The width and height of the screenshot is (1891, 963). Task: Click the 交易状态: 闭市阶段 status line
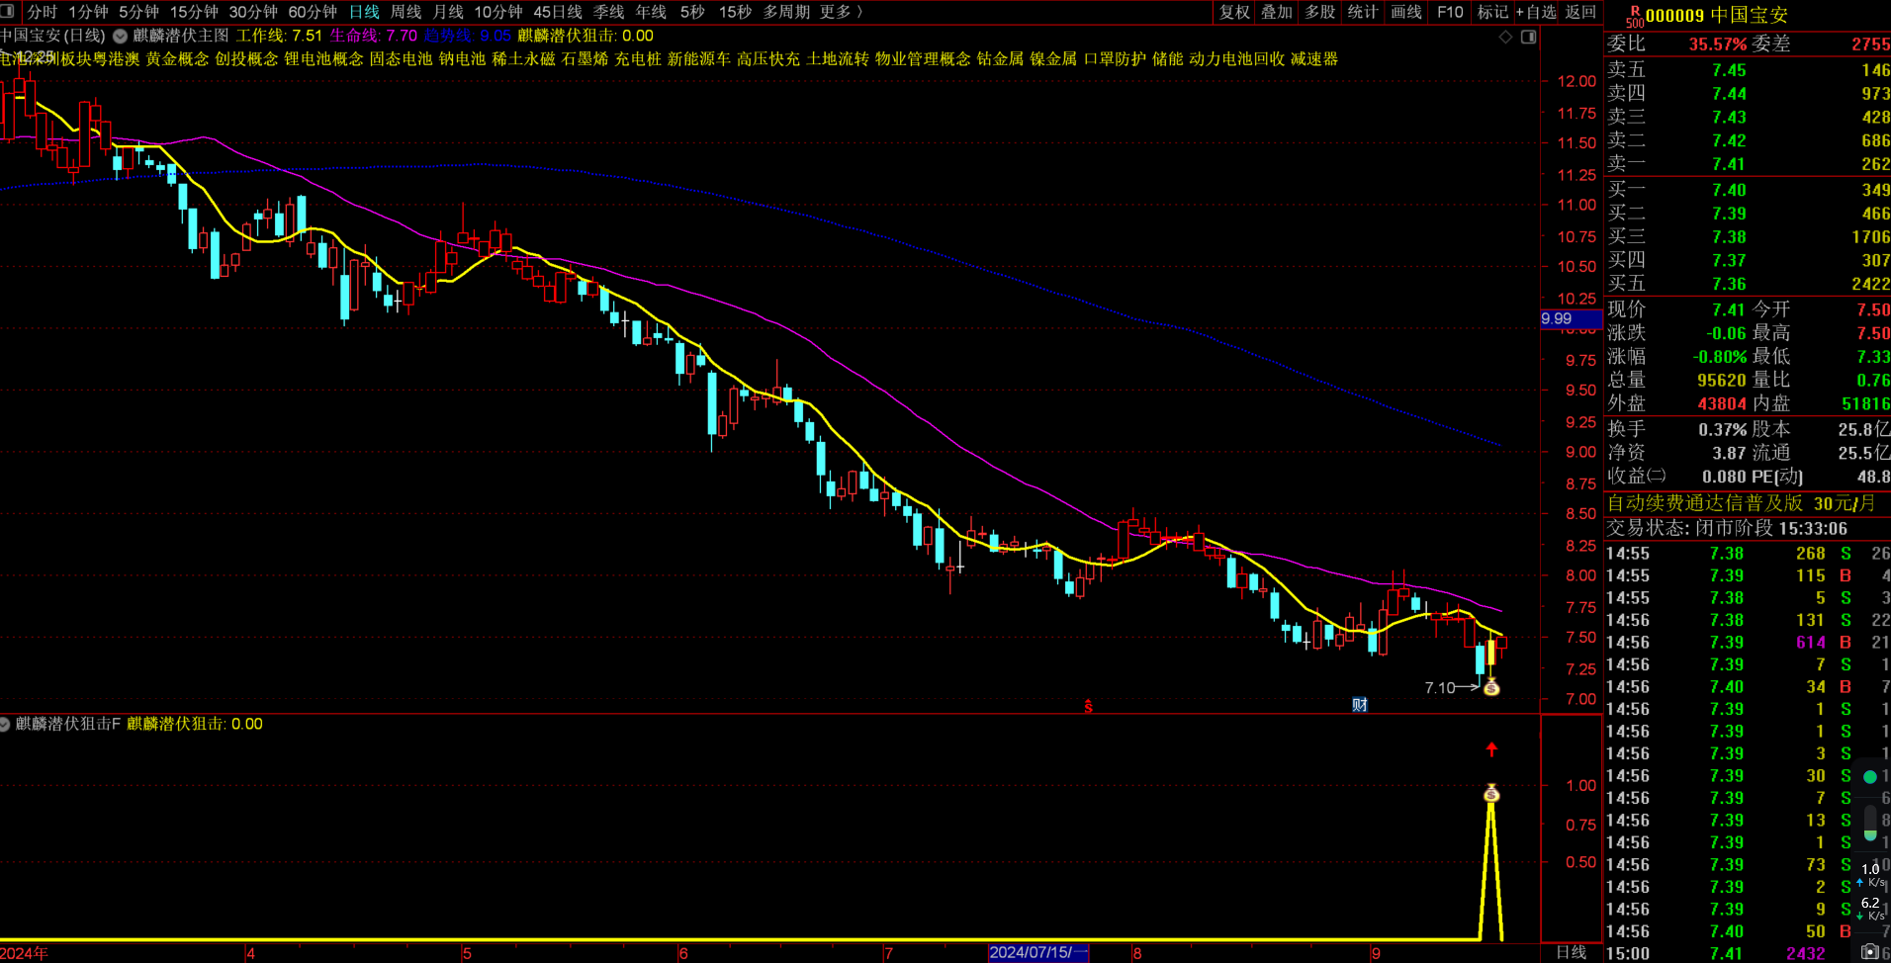click(1727, 529)
